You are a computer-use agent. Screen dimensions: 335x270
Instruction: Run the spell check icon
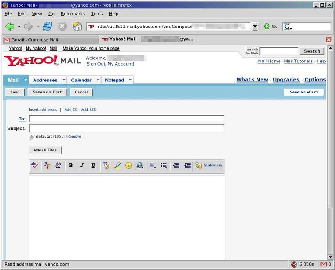(35, 166)
